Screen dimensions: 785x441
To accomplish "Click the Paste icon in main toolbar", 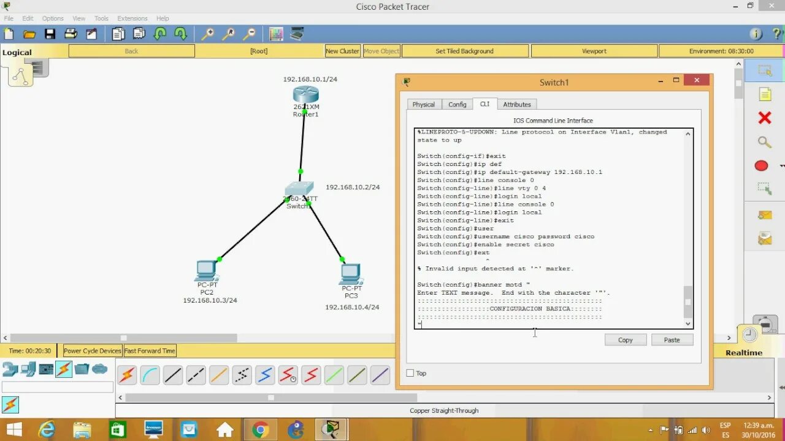I will click(139, 34).
